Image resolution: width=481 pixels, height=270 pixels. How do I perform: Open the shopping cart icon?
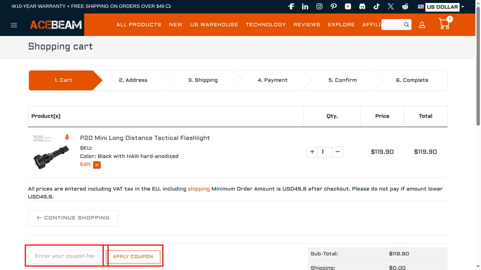(x=444, y=23)
